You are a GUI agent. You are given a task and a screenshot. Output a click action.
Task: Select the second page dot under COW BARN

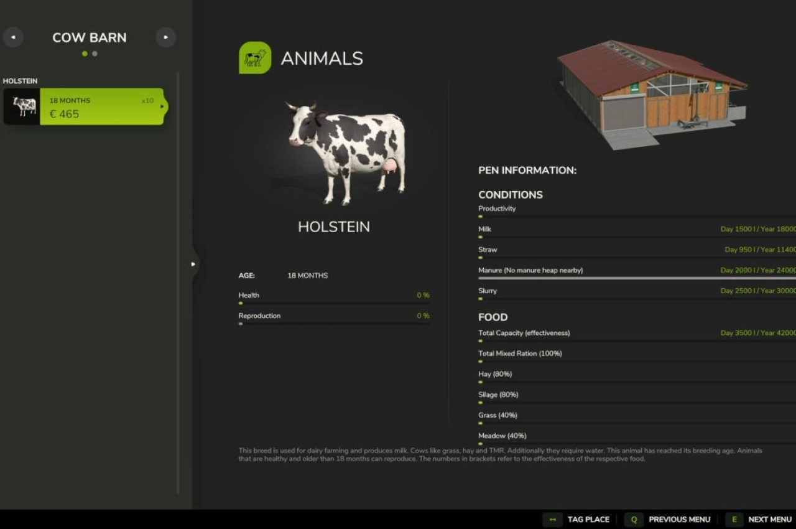[x=95, y=54]
